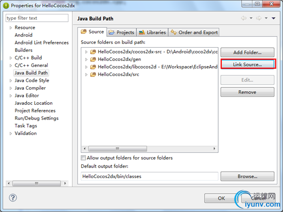Click the left tree scroll right arrow
The image size is (283, 212).
click(x=65, y=183)
